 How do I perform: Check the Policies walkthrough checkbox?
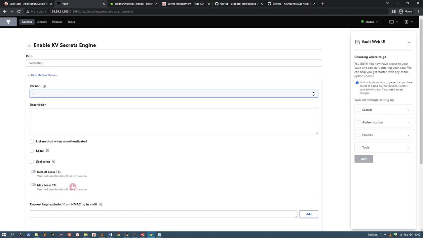point(359,135)
